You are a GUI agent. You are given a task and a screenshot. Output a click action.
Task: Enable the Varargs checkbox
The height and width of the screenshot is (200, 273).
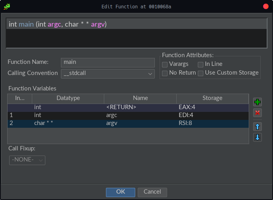pos(165,64)
